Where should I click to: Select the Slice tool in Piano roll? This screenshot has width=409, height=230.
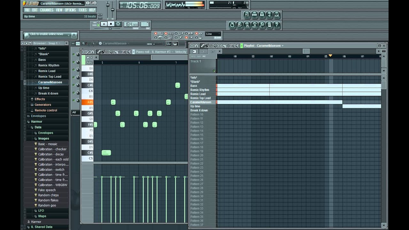tap(116, 52)
